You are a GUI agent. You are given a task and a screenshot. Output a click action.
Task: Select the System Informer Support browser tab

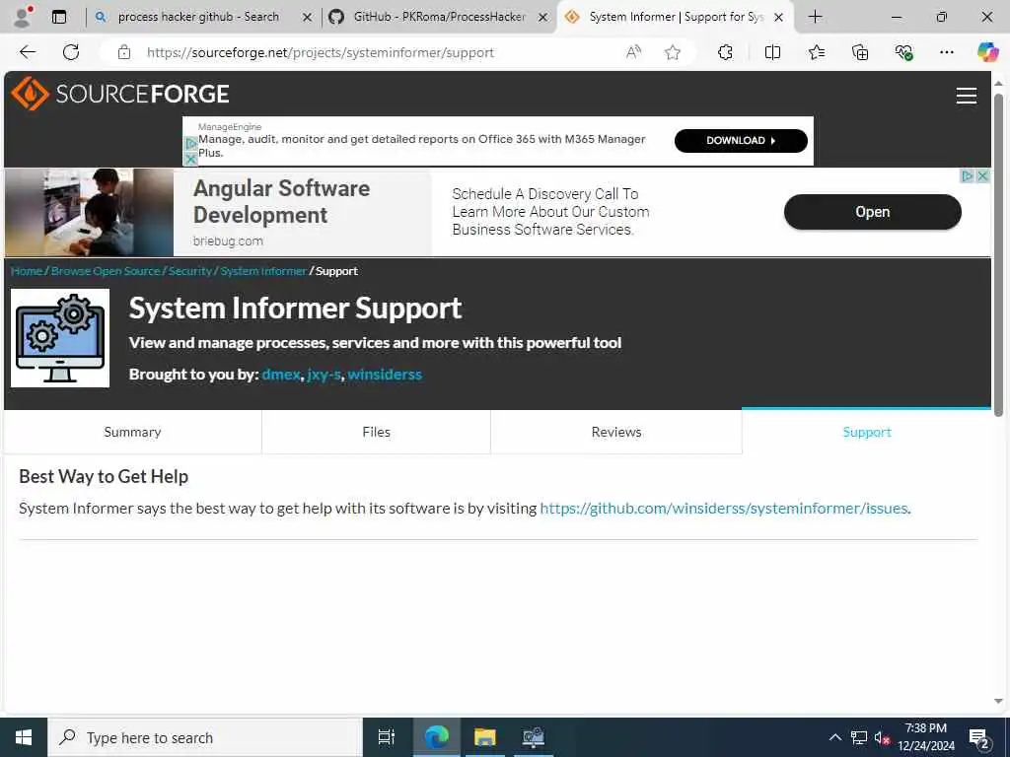(x=676, y=17)
